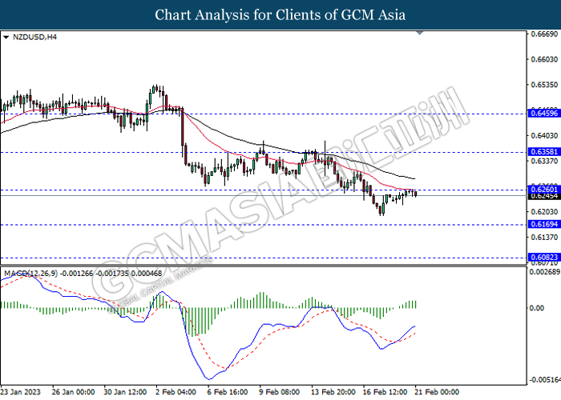Click the 16 Feb 12:00 date label

(385, 392)
